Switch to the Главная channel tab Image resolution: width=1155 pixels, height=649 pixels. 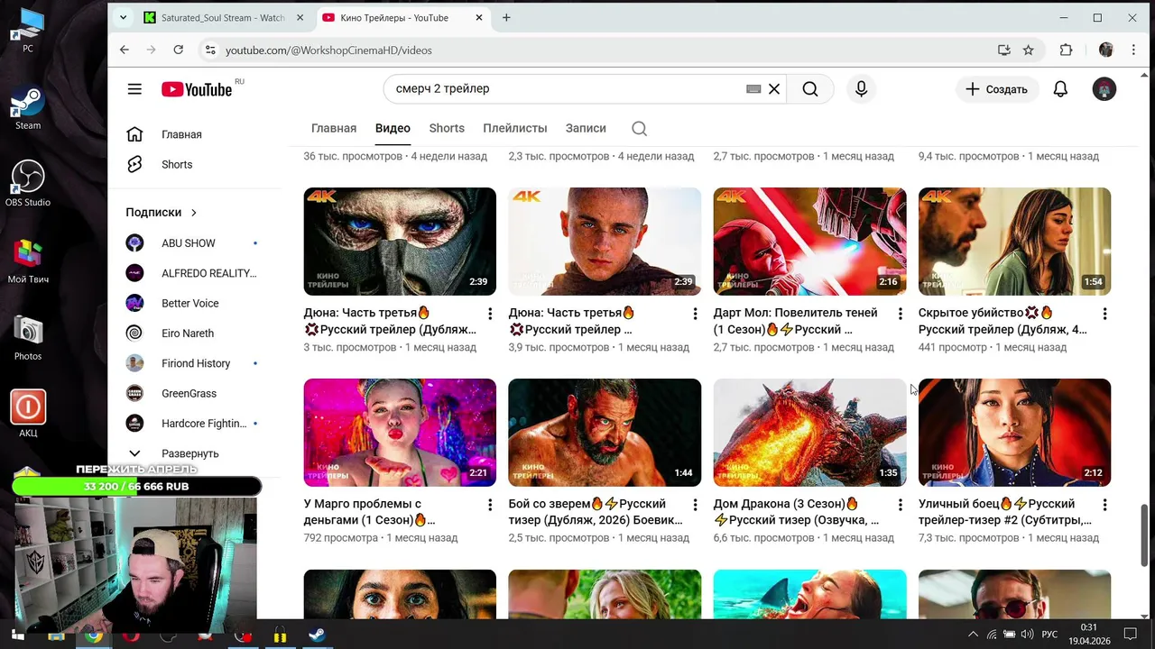(334, 128)
